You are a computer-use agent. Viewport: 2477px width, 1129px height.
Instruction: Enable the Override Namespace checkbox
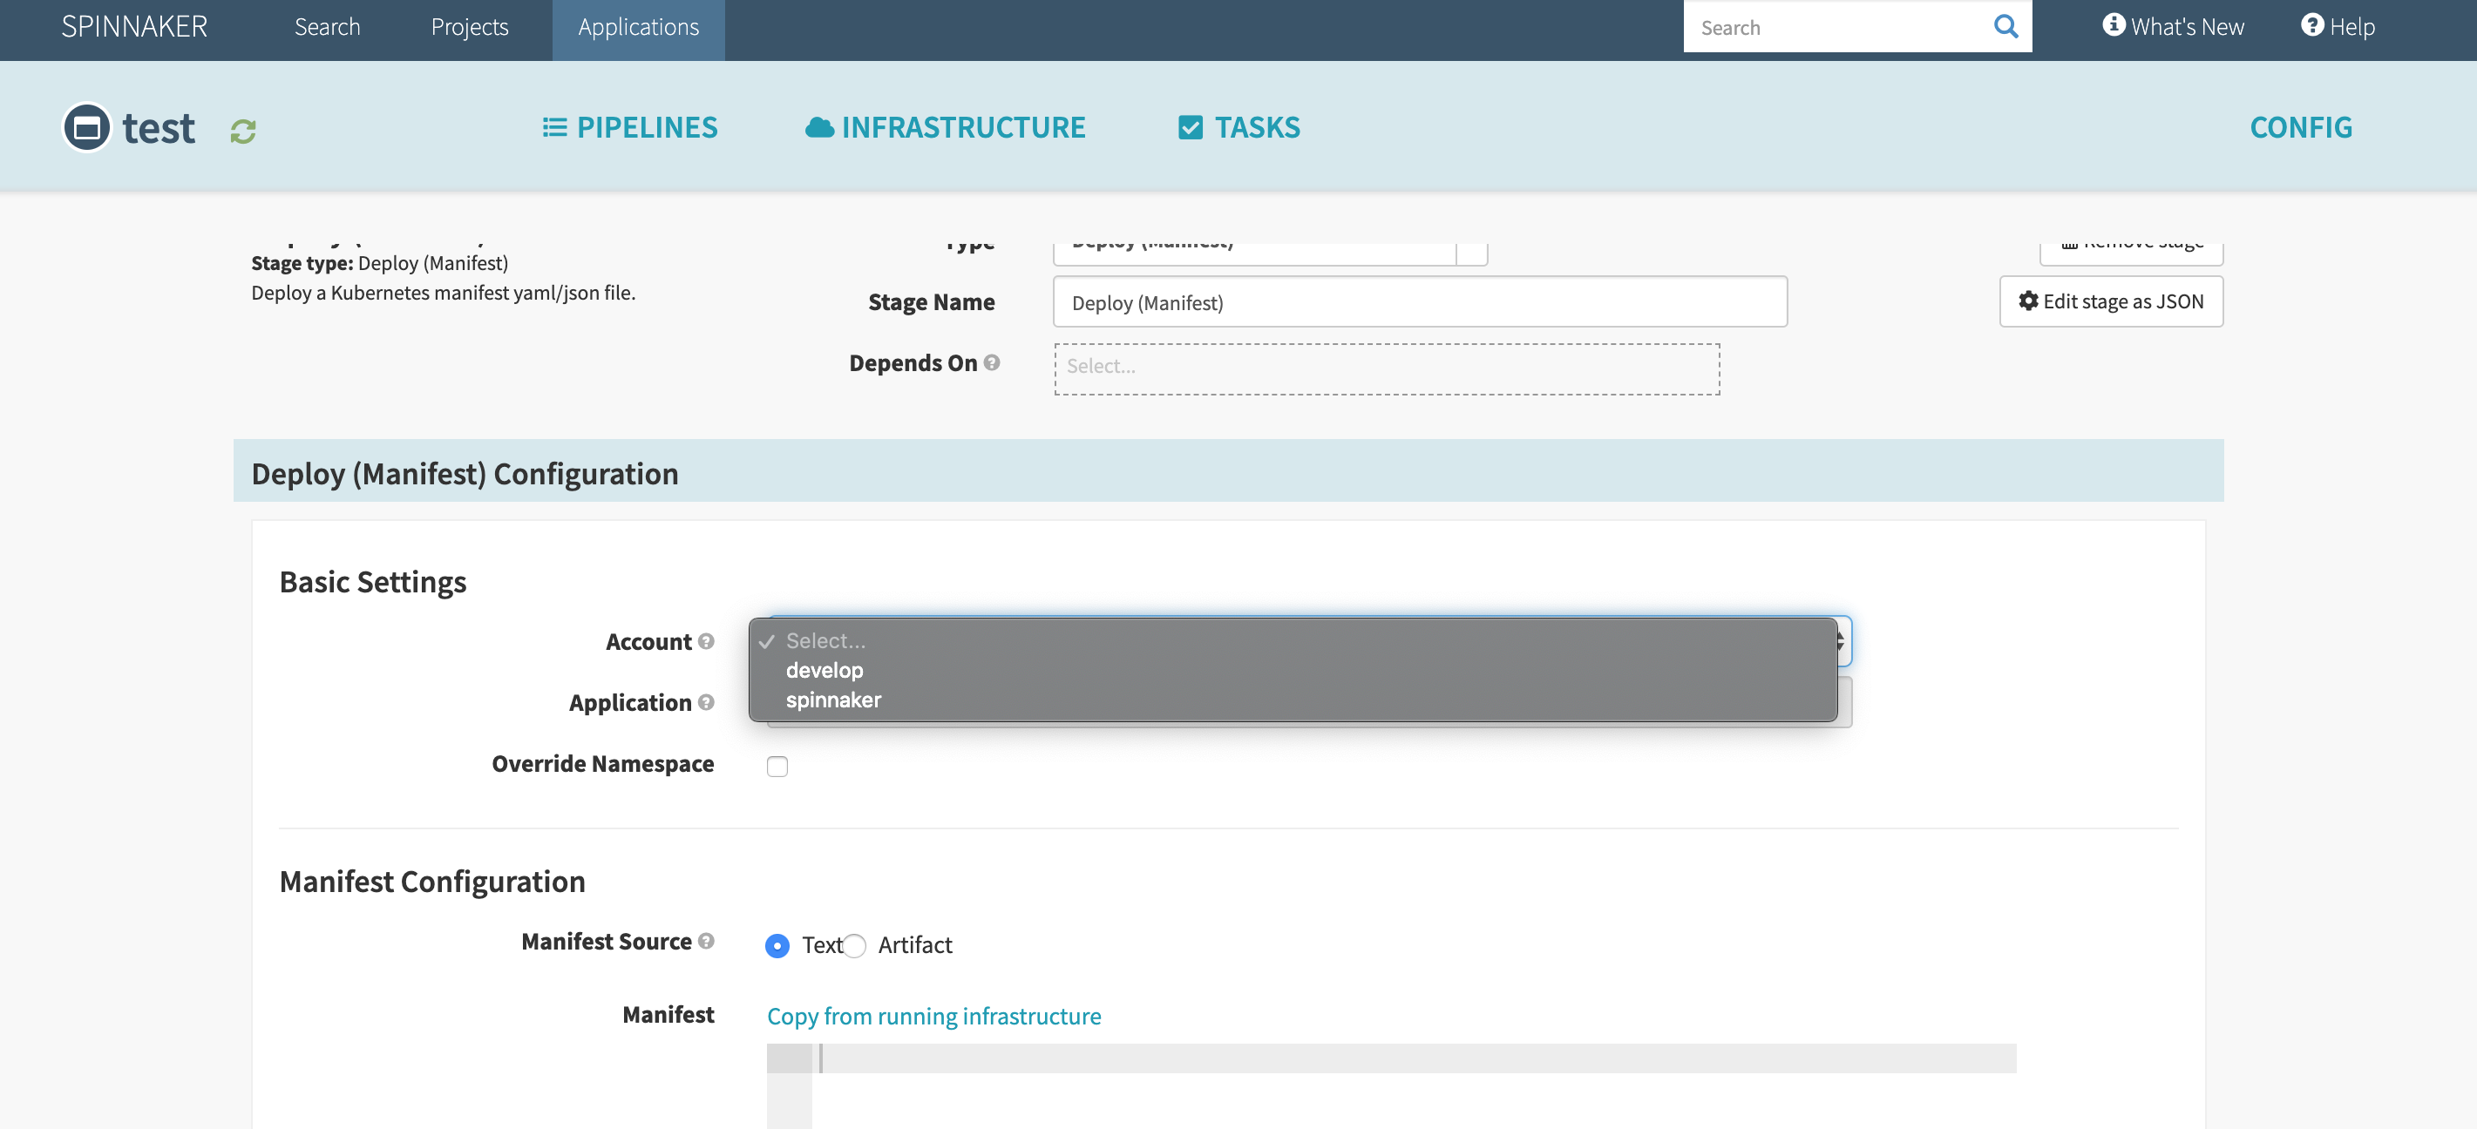coord(777,766)
